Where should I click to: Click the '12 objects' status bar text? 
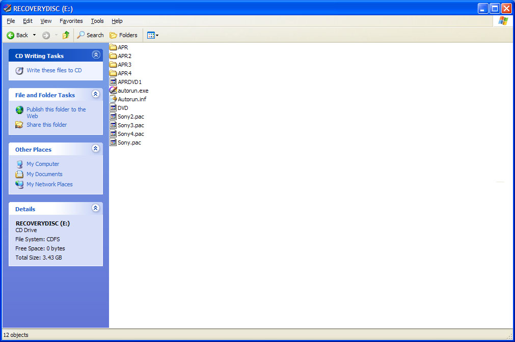(16, 335)
